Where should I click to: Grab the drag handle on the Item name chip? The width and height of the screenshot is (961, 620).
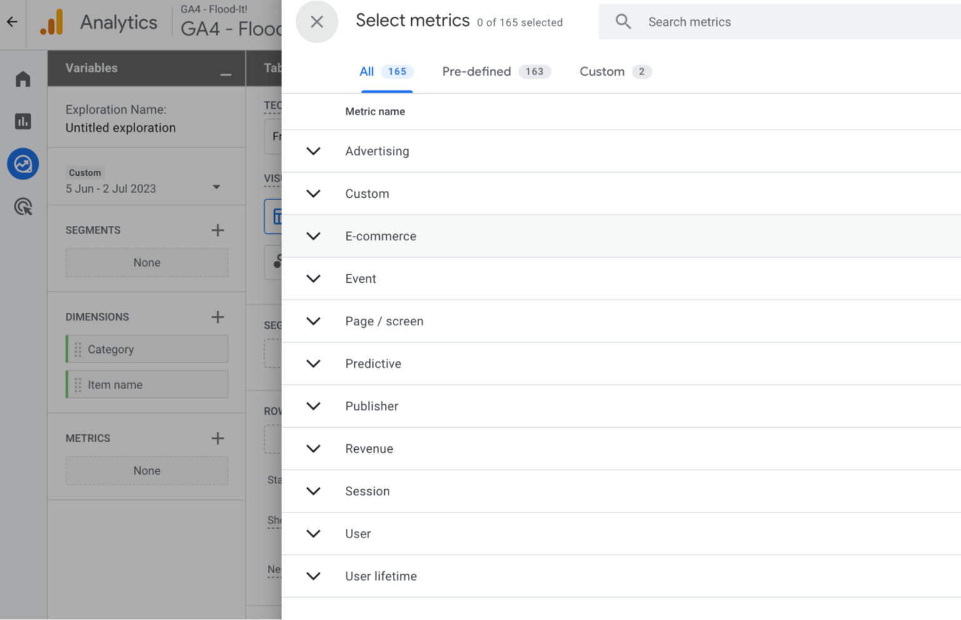(78, 384)
